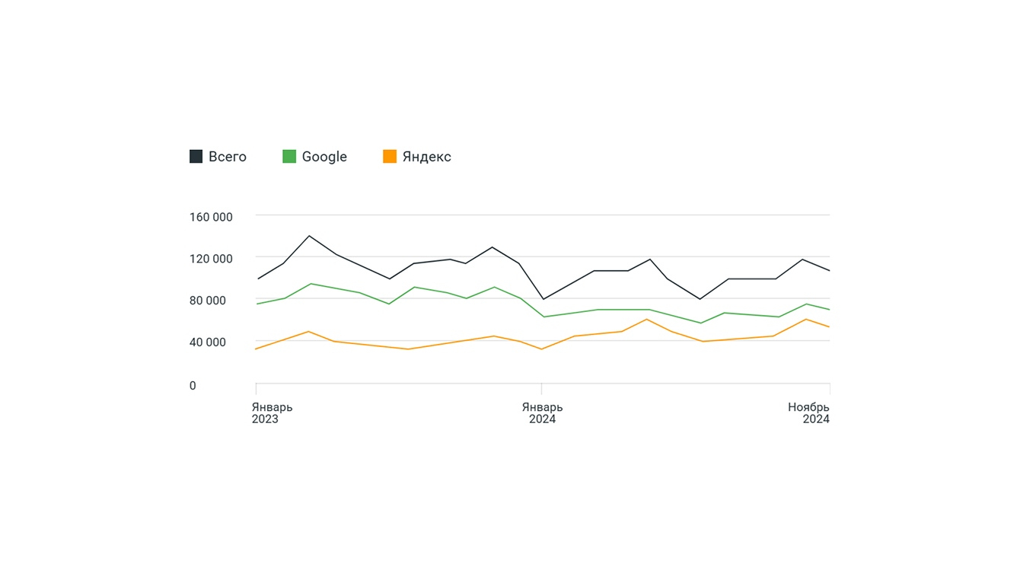Screen dimensions: 1020x573
Task: Click the Январь 2023 x-axis label
Action: pos(272,413)
